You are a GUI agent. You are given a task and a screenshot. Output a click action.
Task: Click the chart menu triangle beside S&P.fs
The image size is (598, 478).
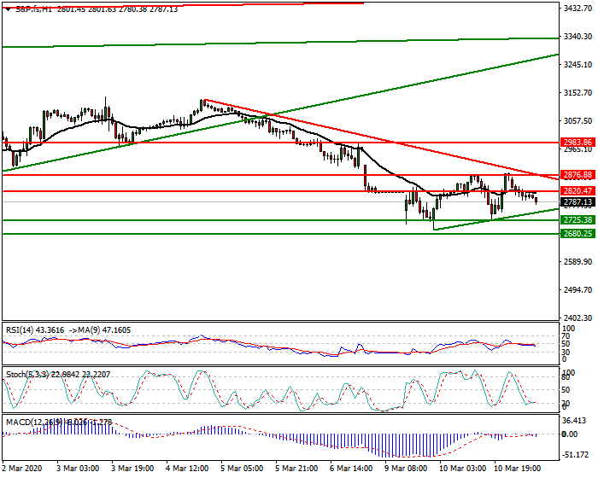click(9, 9)
